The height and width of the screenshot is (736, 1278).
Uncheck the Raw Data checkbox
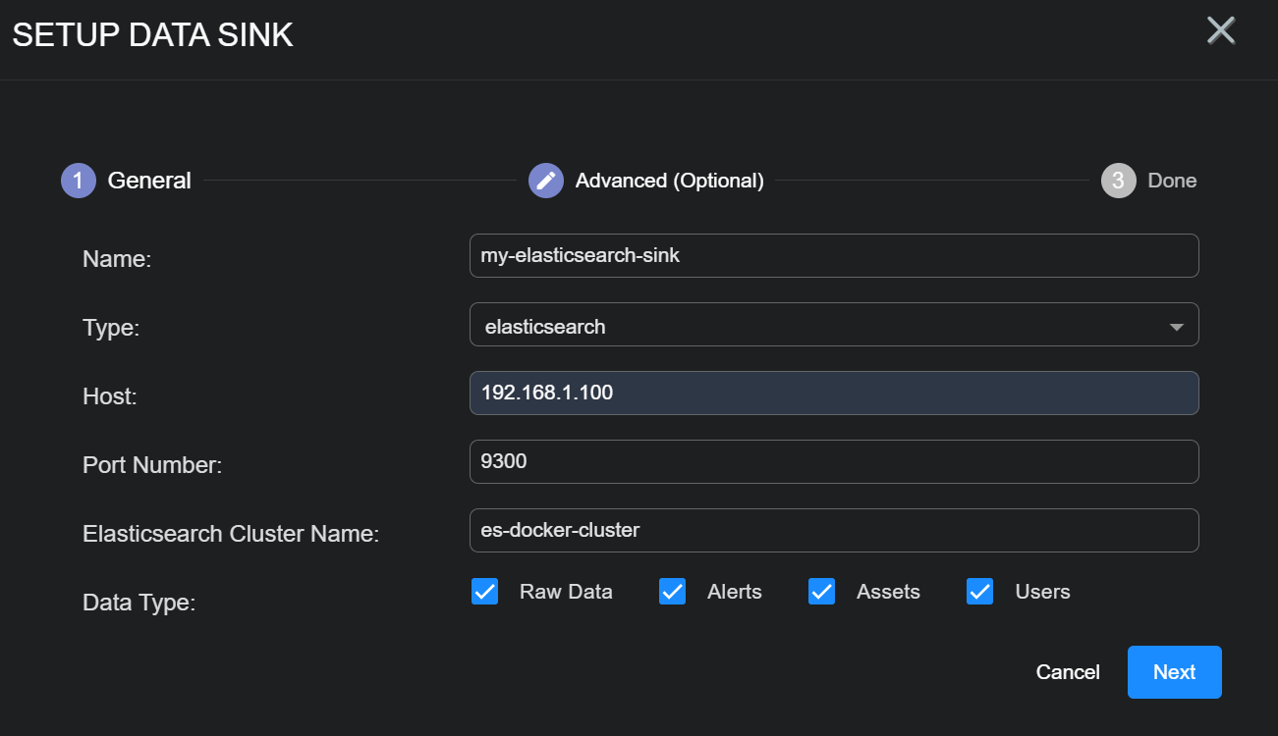pyautogui.click(x=485, y=592)
